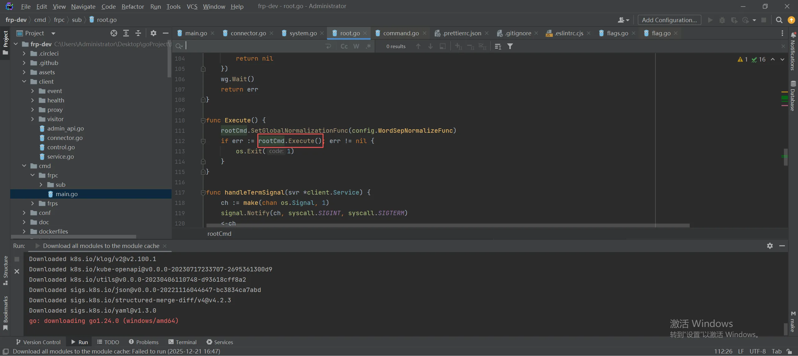Viewport: 798px width, 356px height.
Task: Toggle match case in search bar
Action: [344, 46]
